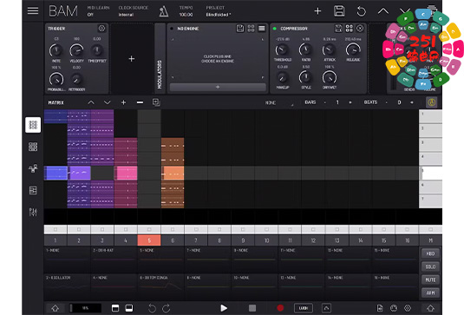Add pattern with Matrix plus icon
The width and height of the screenshot is (464, 315).
point(123,102)
